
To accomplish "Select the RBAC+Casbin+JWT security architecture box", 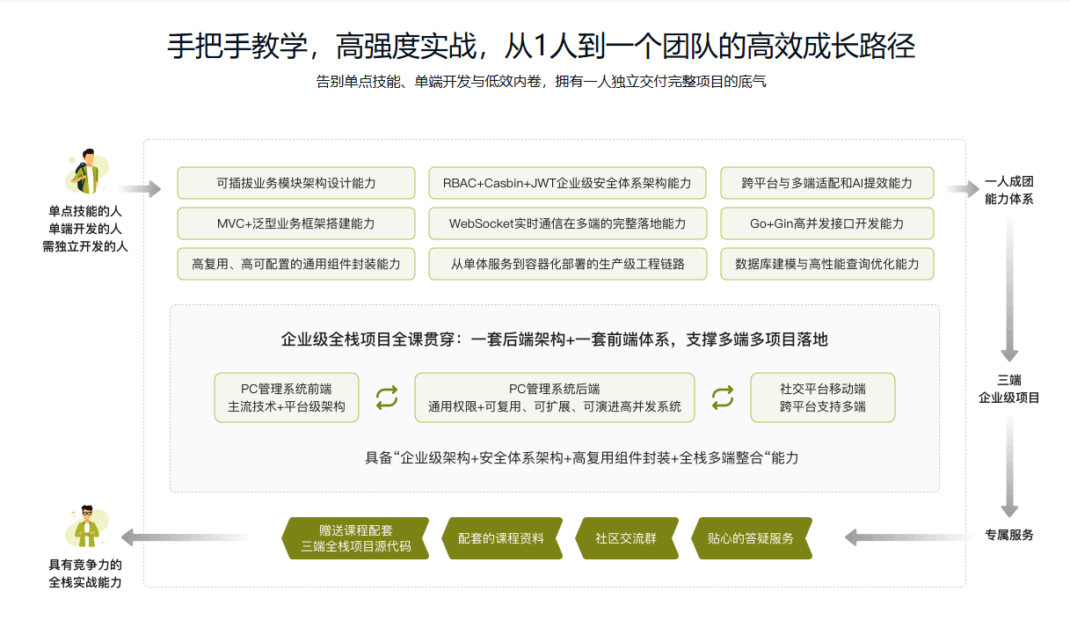I will [567, 183].
